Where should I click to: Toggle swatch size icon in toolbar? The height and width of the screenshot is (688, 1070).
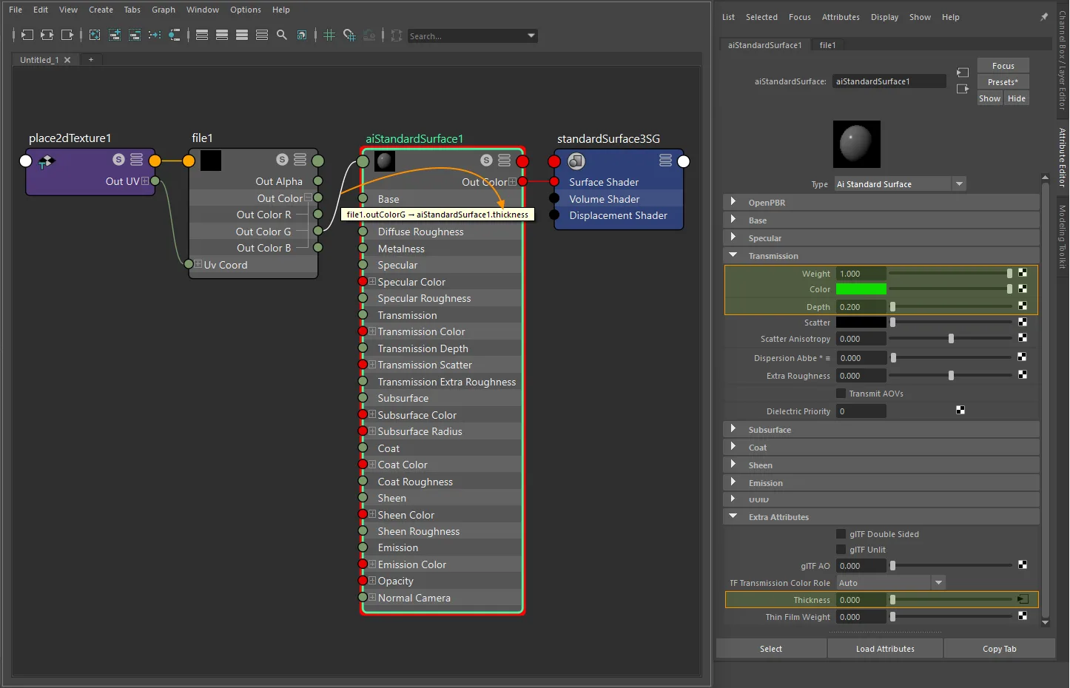(302, 35)
